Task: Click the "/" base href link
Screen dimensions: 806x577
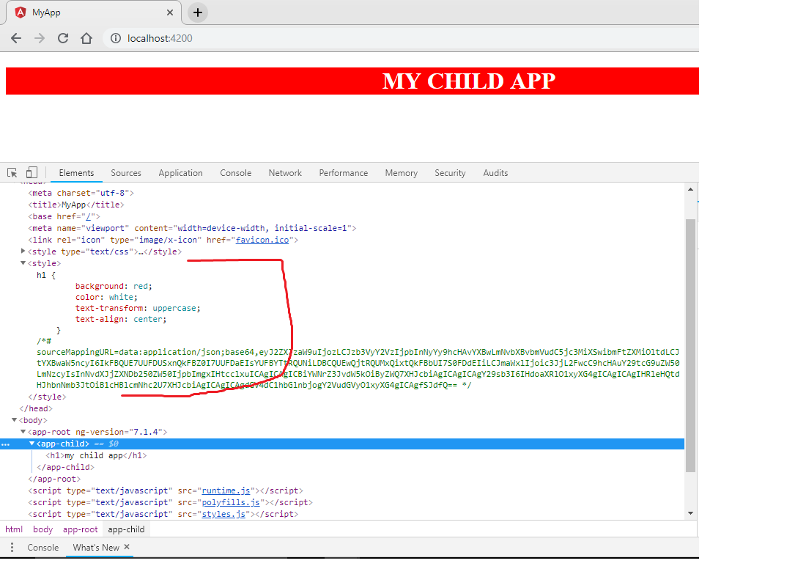Action: coord(88,216)
